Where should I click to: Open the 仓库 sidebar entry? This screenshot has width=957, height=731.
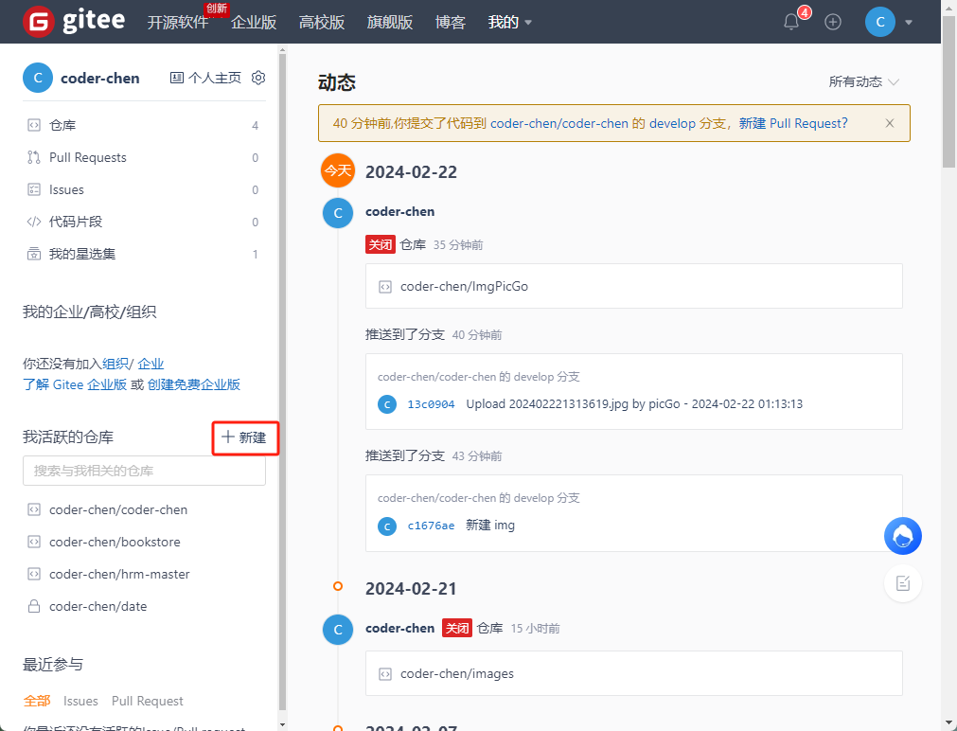tap(144, 125)
